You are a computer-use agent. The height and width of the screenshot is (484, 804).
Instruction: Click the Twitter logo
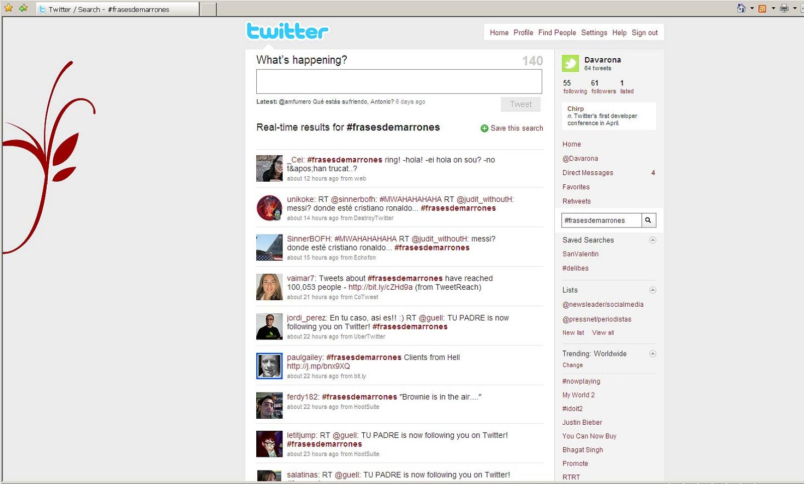(x=287, y=31)
